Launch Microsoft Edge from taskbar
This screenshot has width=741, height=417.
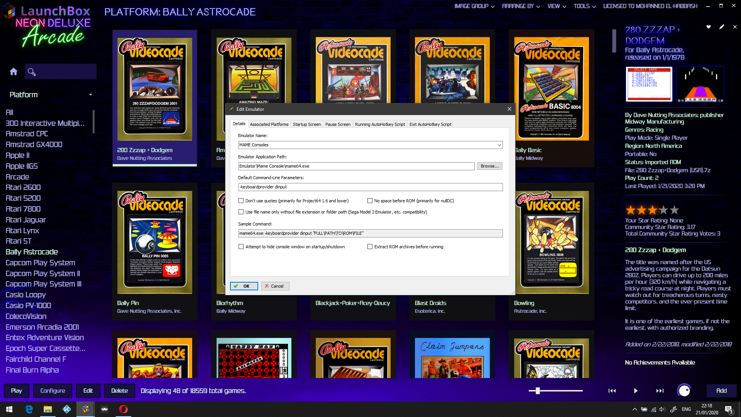pyautogui.click(x=29, y=409)
